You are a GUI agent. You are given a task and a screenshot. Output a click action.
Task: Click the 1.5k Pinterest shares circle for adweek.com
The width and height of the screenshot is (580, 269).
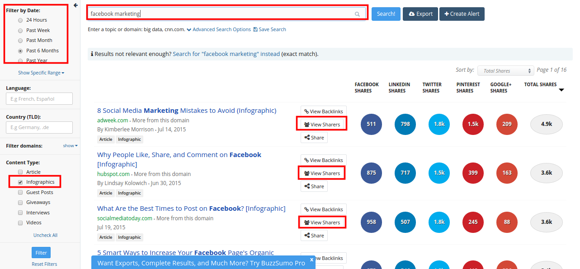(x=473, y=124)
